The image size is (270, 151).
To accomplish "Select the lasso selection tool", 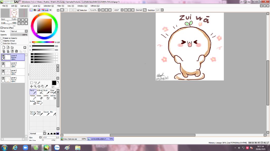I will [x=35, y=83].
